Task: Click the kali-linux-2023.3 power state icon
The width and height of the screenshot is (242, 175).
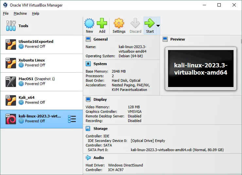Action: [21, 121]
